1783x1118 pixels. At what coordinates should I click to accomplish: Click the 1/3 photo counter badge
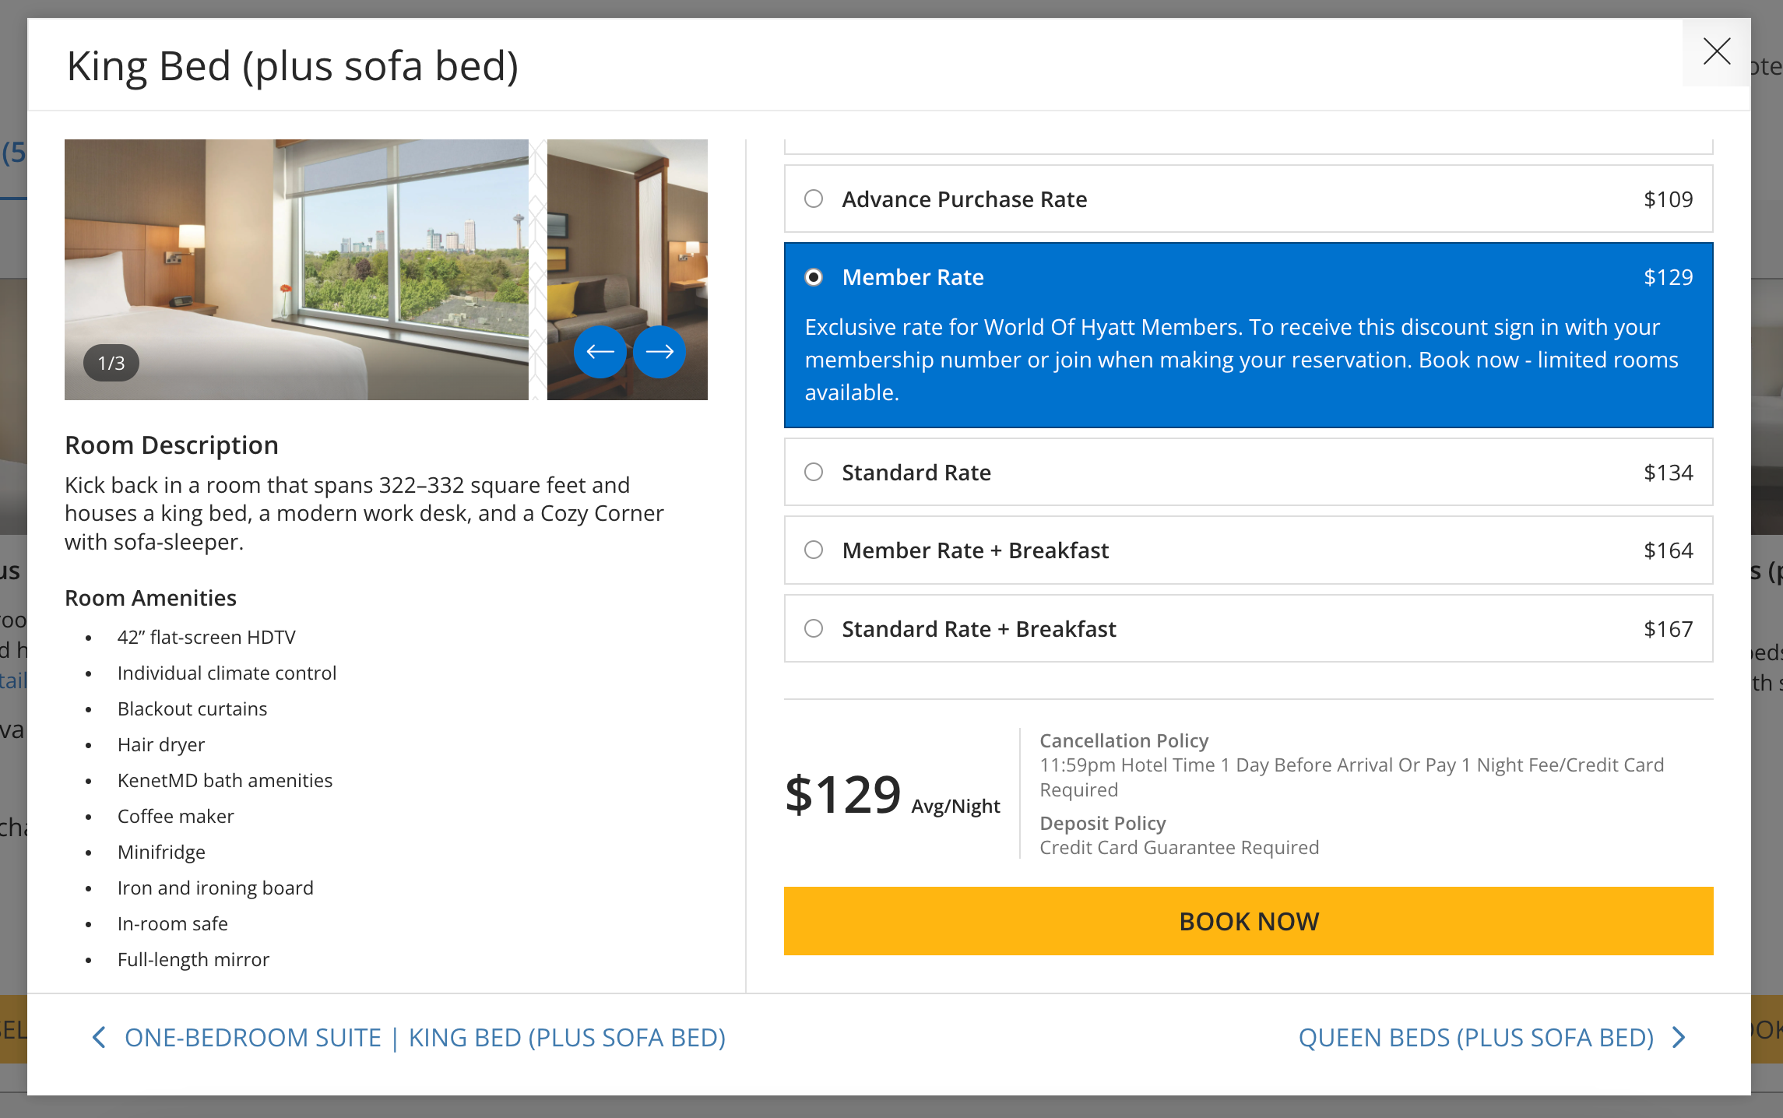111,364
